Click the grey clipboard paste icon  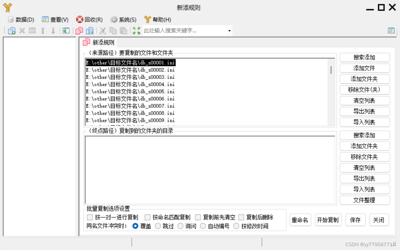[x=123, y=31]
